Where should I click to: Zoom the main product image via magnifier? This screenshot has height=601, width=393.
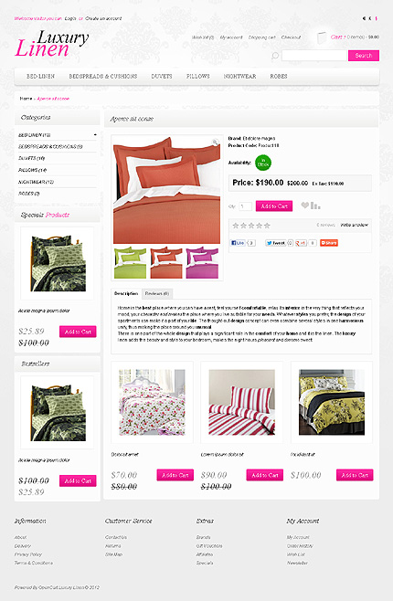click(x=215, y=142)
